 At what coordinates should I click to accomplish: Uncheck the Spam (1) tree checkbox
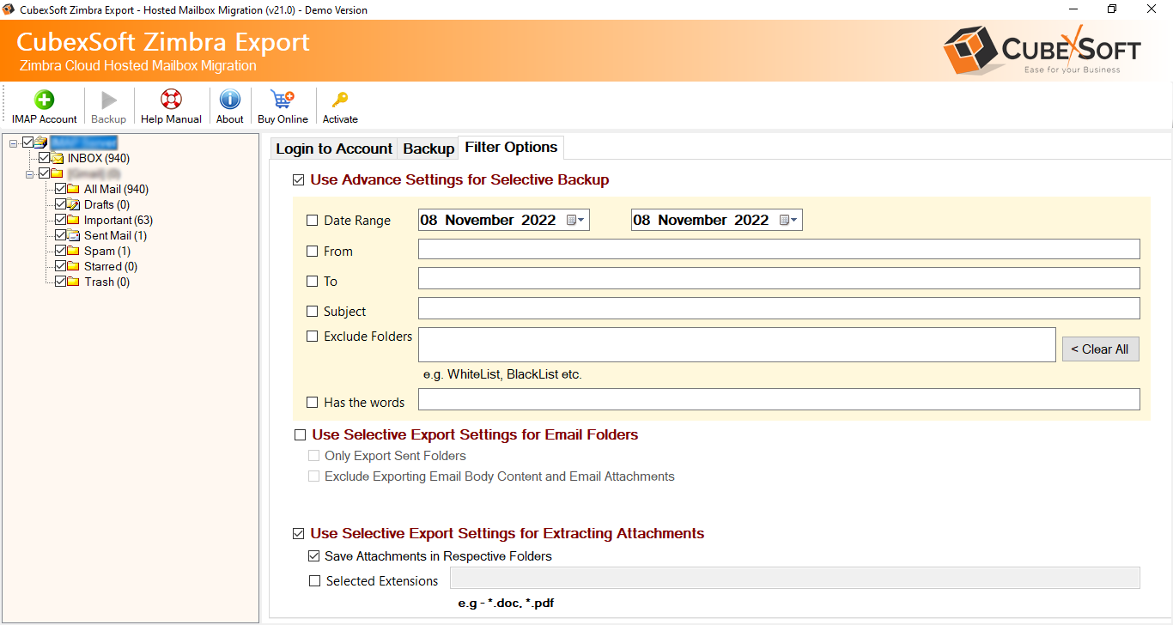(x=60, y=251)
